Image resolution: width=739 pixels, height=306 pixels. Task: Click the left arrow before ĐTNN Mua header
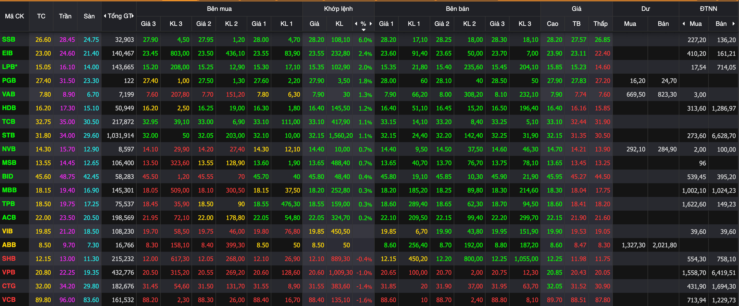pos(684,24)
